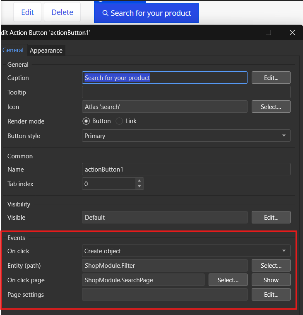303x315 pixels.
Task: Switch to the Appearance tab
Action: click(x=46, y=51)
